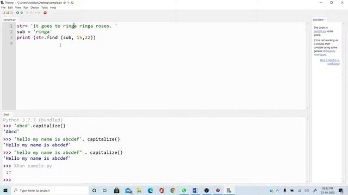Open the Tools menu
The height and width of the screenshot is (195, 348).
tap(45, 8)
